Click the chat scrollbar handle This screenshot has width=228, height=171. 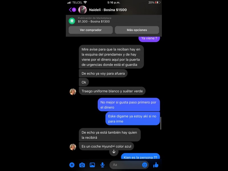[161, 123]
